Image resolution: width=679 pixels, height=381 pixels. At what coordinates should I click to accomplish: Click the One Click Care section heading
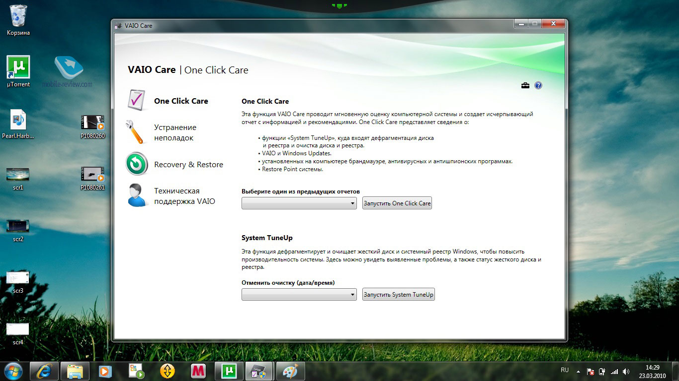(x=265, y=101)
